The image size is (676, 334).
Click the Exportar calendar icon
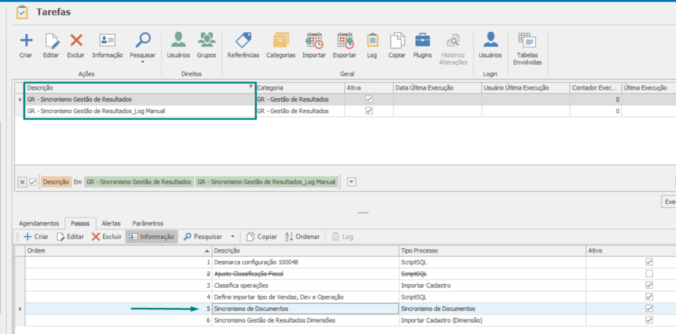(344, 41)
